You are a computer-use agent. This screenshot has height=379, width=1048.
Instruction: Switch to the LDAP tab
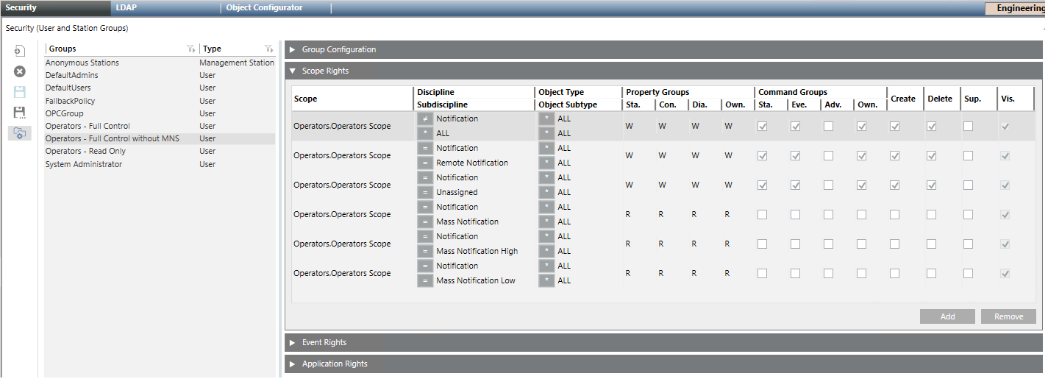[x=126, y=7]
